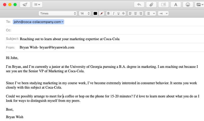Click the From sender address
Image resolution: width=204 pixels, height=121 pixels.
click(x=47, y=47)
